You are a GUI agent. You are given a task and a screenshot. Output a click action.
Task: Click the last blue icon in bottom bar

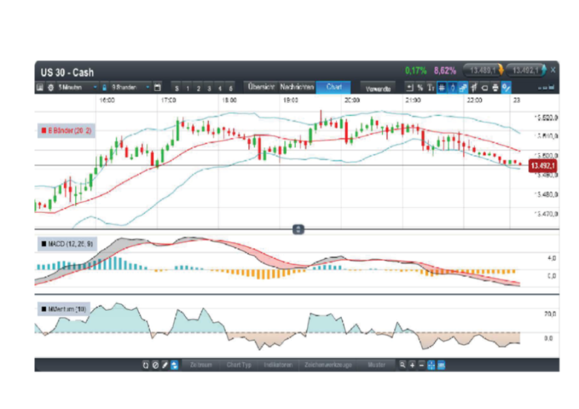tap(441, 365)
